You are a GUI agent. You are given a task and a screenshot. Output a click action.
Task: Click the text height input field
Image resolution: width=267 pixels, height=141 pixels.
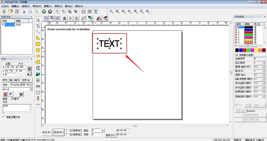tap(16, 98)
